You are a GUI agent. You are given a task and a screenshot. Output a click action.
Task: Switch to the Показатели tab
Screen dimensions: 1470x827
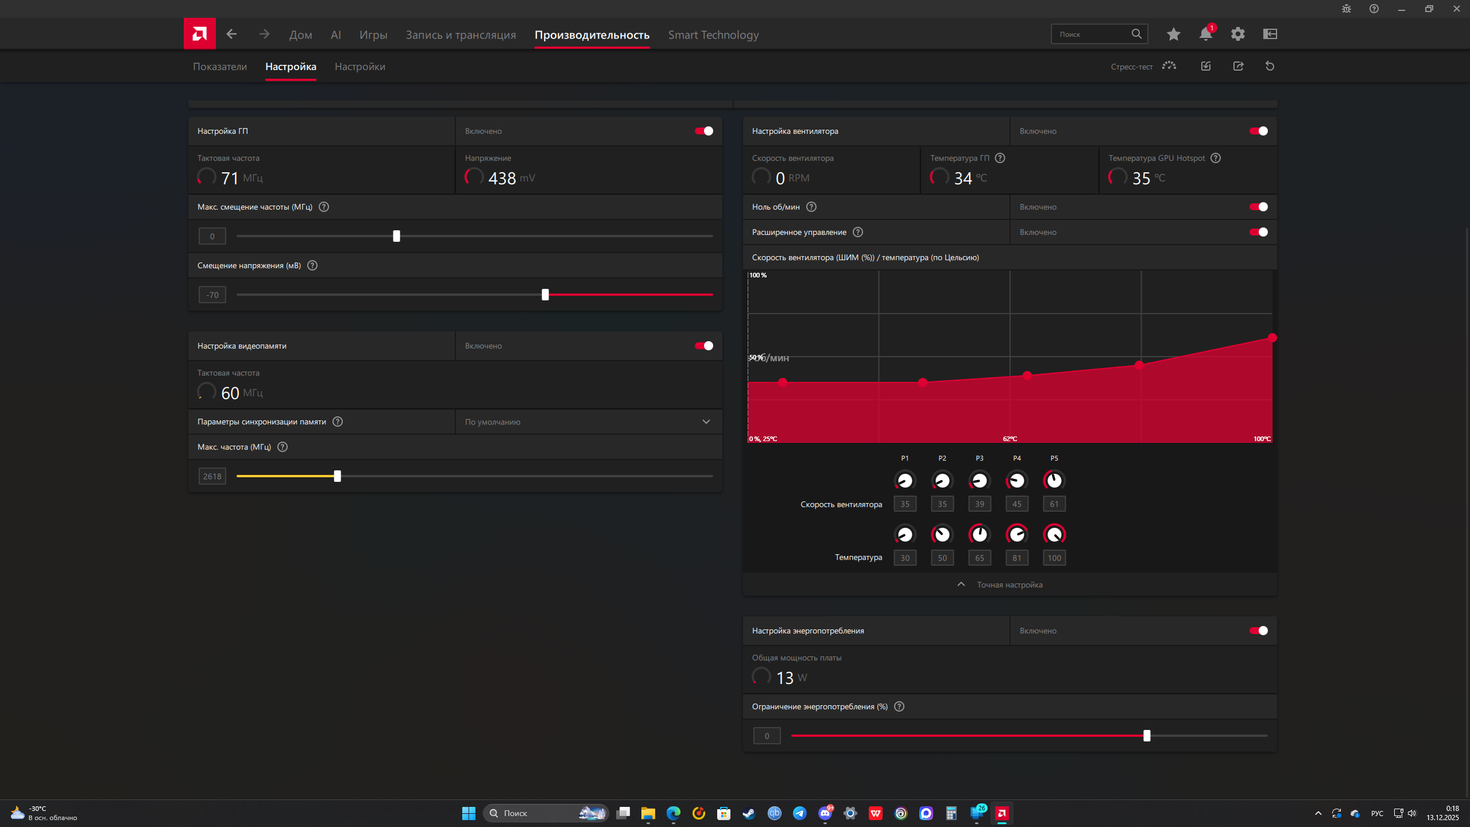(219, 67)
